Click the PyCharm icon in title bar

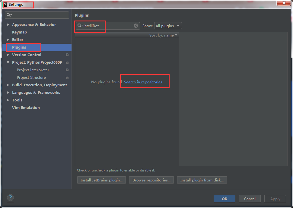(5, 5)
